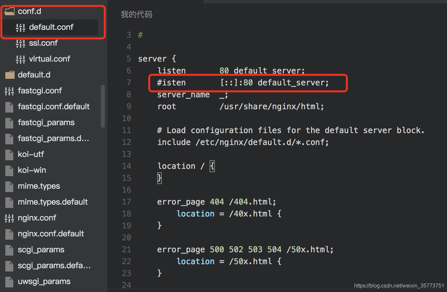Click the nginx.conf.default file icon

click(x=9, y=234)
